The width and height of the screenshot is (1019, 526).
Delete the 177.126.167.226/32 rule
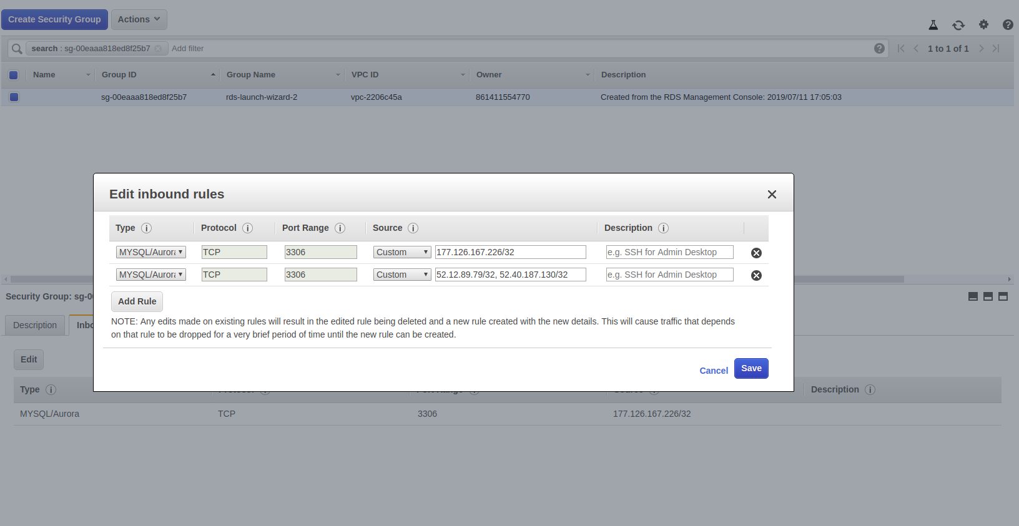[x=756, y=253]
